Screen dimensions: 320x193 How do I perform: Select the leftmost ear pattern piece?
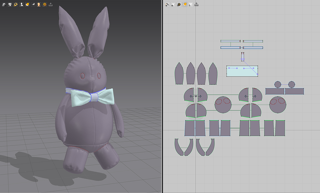click(179, 74)
